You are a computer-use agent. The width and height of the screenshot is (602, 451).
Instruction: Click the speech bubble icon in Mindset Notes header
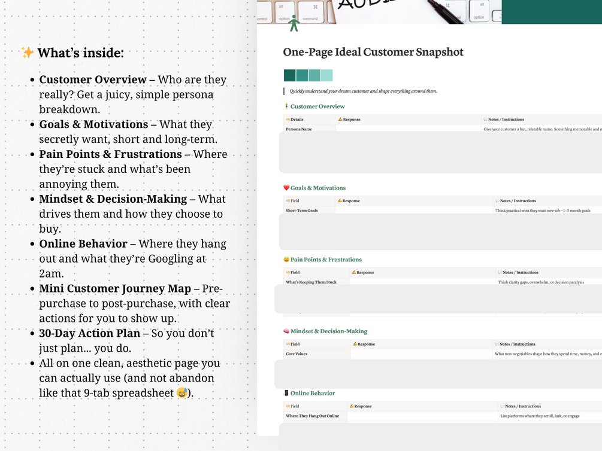(497, 344)
